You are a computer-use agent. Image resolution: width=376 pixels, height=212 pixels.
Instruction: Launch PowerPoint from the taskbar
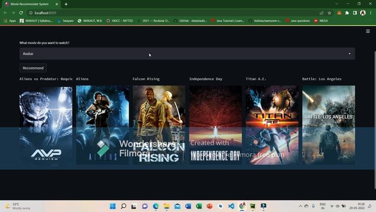point(210,206)
